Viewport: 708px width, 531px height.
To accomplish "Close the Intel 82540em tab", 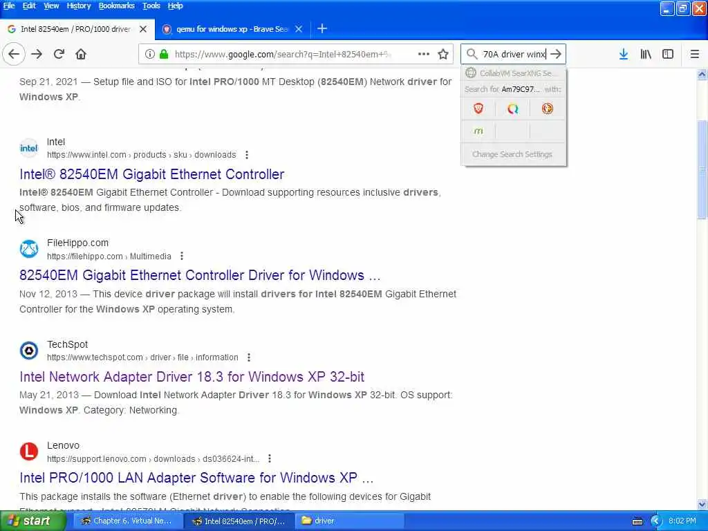I will click(x=143, y=29).
